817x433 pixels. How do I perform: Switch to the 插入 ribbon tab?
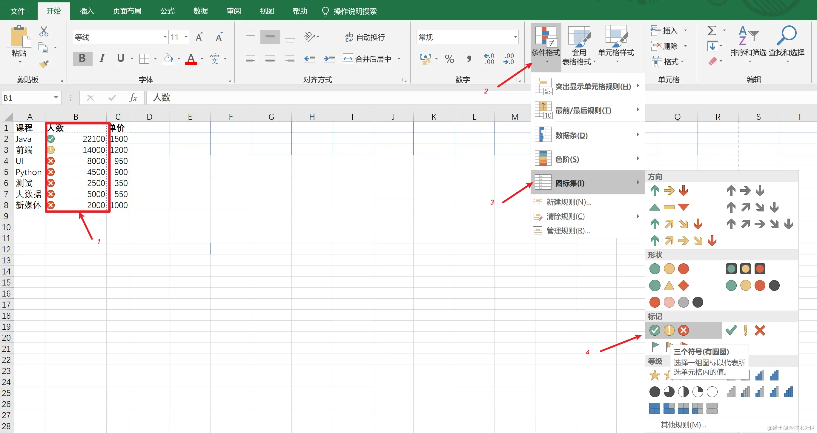pyautogui.click(x=86, y=11)
